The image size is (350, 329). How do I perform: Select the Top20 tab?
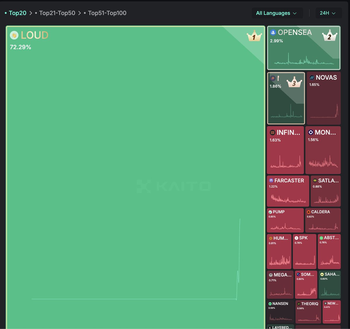(x=17, y=13)
